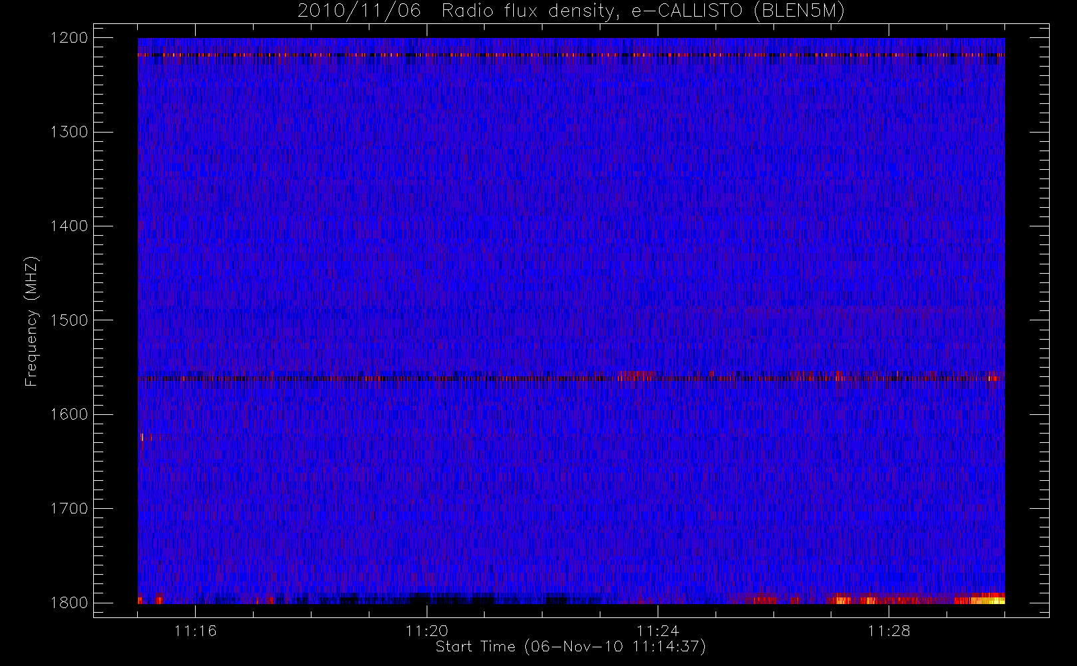The height and width of the screenshot is (666, 1077).
Task: Click the '11:24' time axis label
Action: click(658, 631)
